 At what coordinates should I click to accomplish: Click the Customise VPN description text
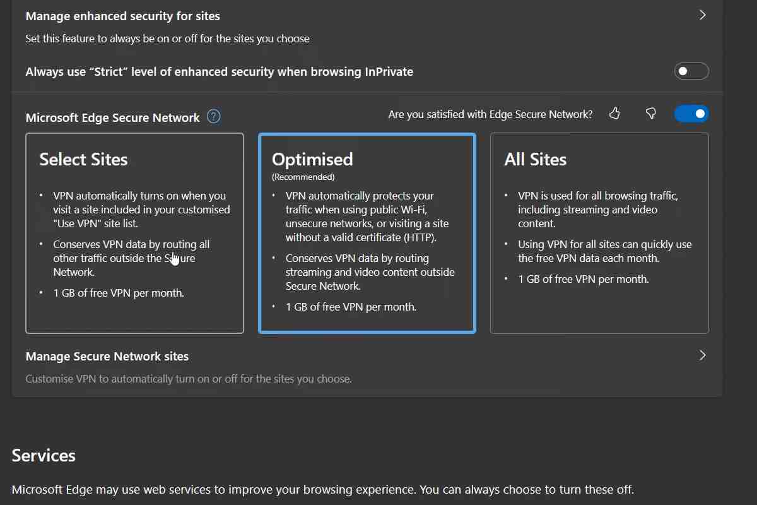189,379
